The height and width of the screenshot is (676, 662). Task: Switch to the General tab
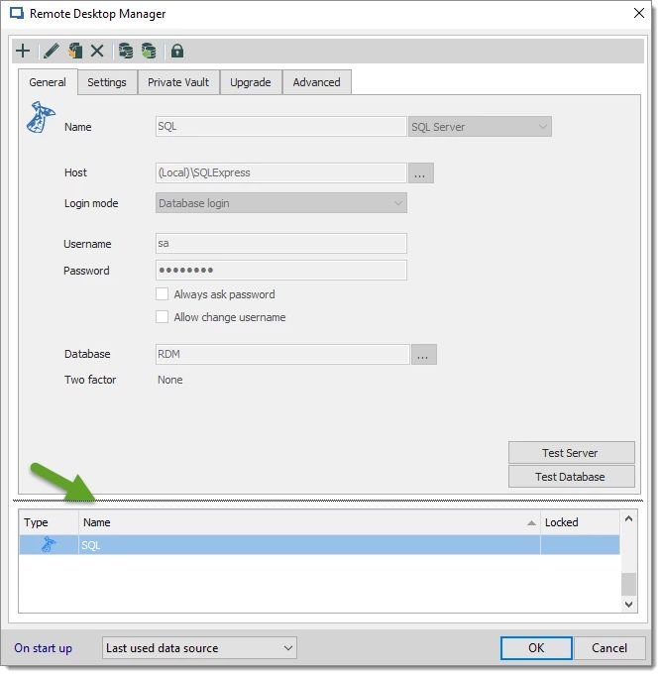click(x=48, y=82)
